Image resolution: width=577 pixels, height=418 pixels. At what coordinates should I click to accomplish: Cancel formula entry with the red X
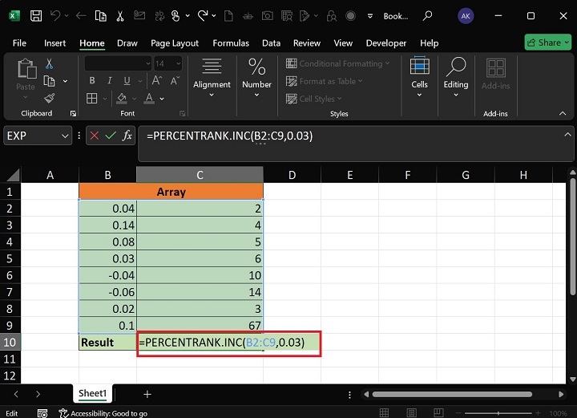[x=95, y=136]
